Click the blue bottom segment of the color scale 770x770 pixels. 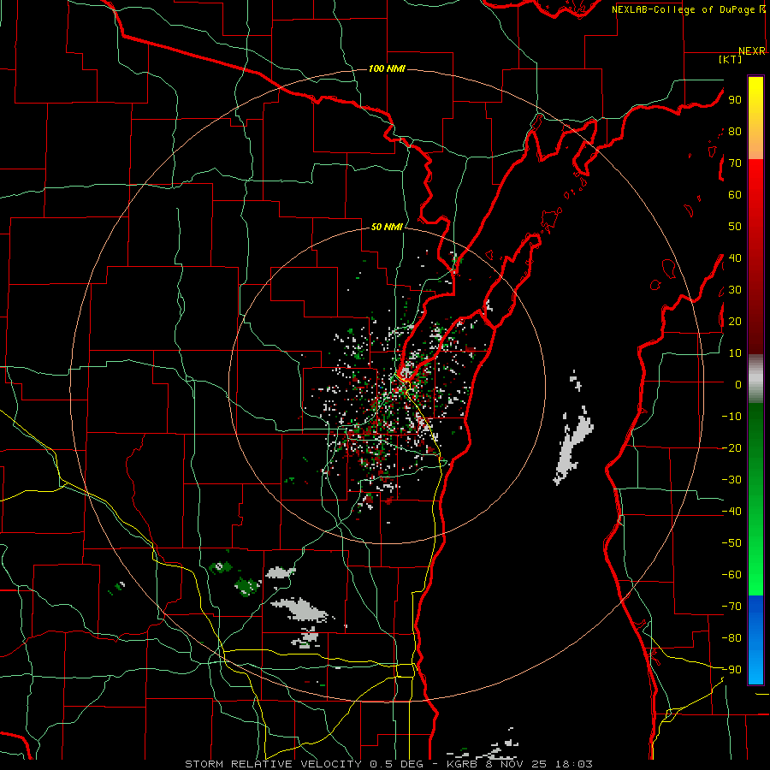coord(755,640)
